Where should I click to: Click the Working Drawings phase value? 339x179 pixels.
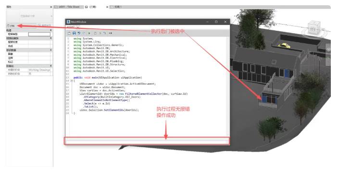tap(39, 70)
